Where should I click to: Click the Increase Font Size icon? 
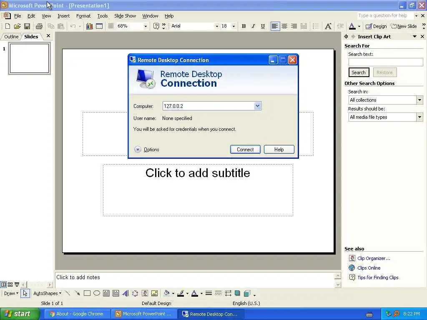(328, 26)
